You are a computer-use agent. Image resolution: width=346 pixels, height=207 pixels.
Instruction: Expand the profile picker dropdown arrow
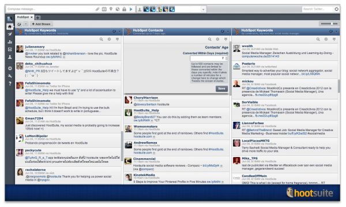tap(203, 9)
